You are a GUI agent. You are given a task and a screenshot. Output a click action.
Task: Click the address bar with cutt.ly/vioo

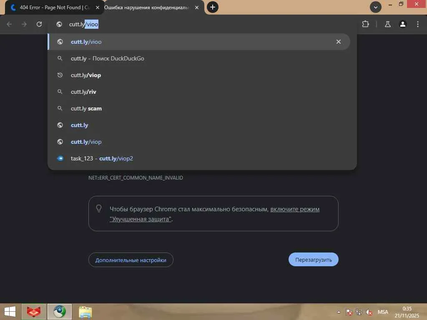202,24
